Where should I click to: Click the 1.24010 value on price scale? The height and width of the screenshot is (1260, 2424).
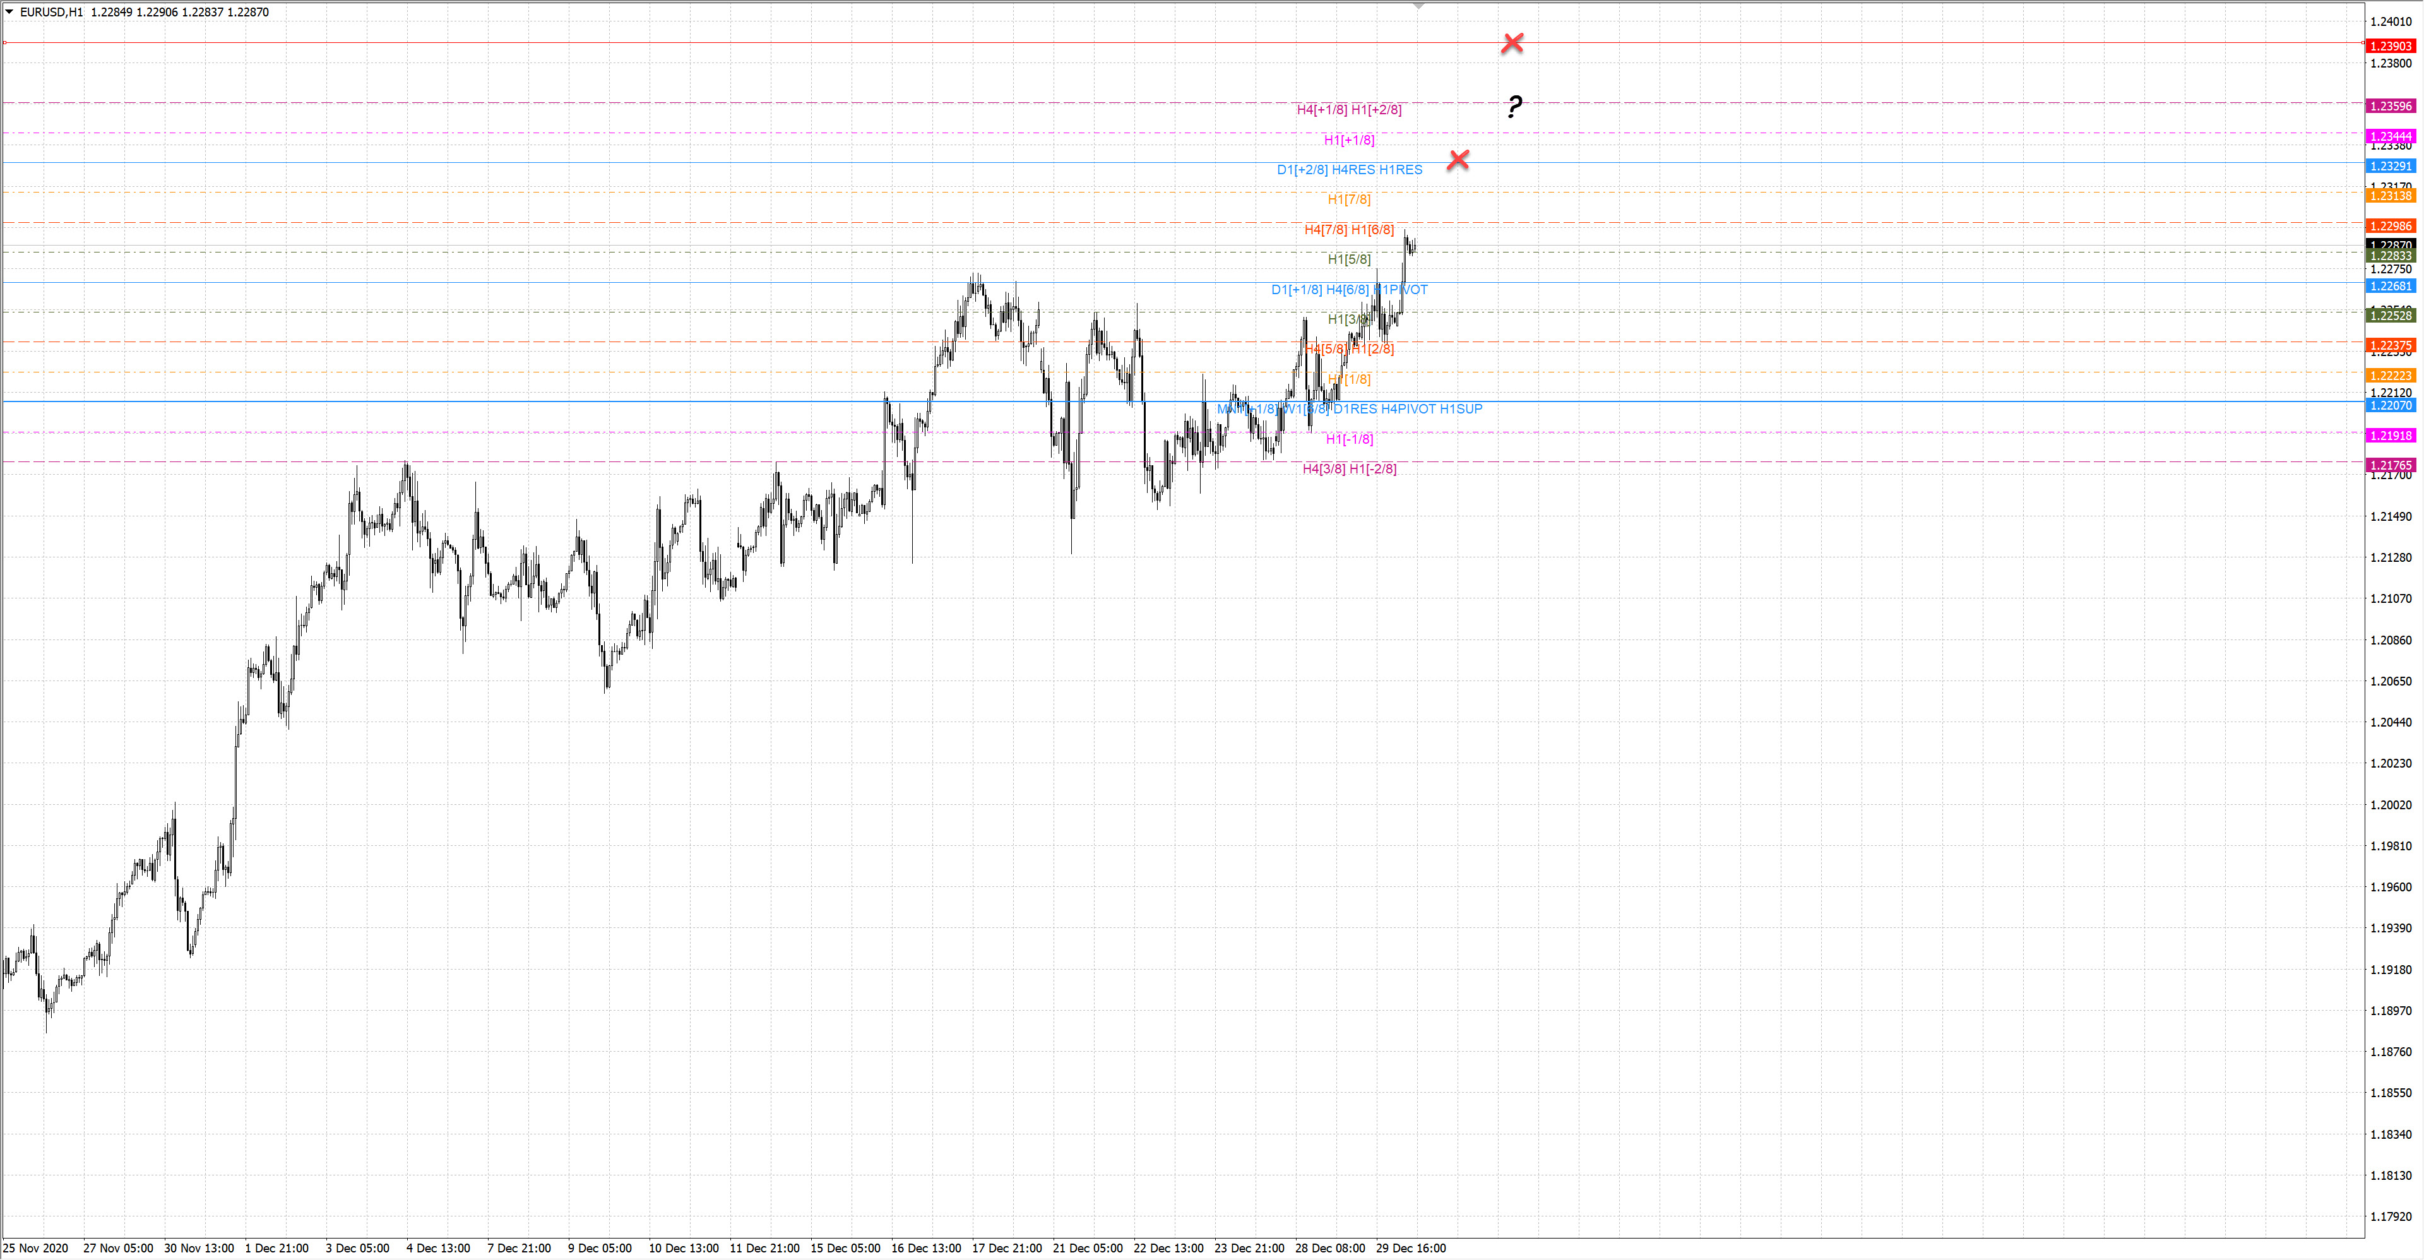2390,21
